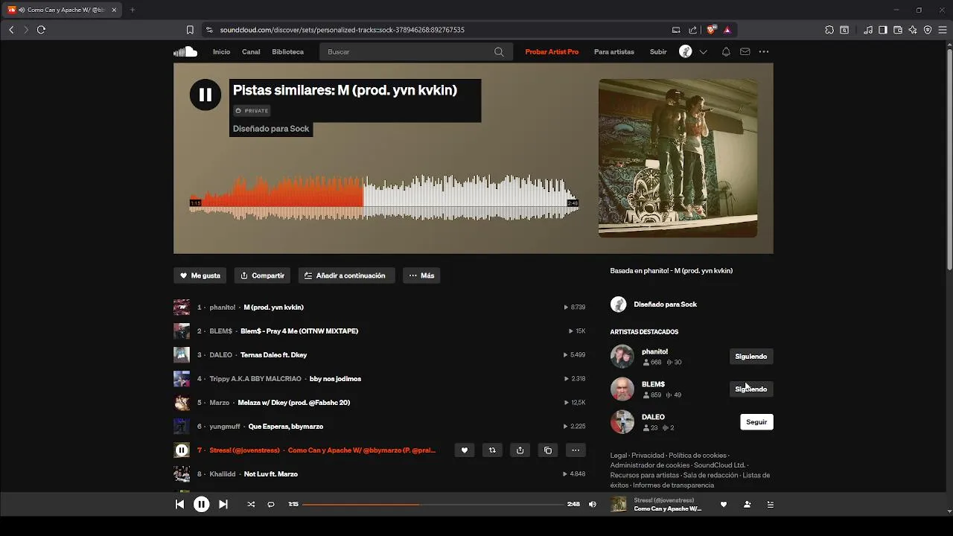The image size is (953, 536).
Task: Toggle repeat in the player bar
Action: pyautogui.click(x=271, y=504)
